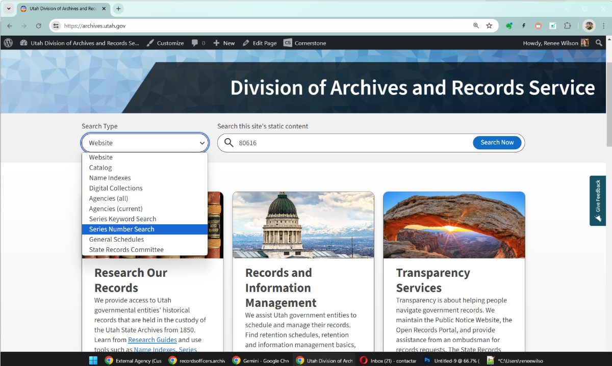Image resolution: width=612 pixels, height=366 pixels.
Task: Click the admin bar search magnifier
Action: (599, 43)
